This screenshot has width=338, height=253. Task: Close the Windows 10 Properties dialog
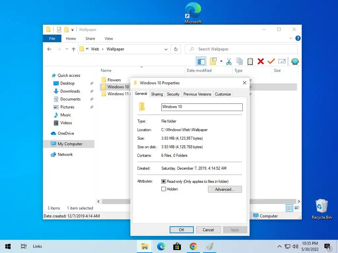[245, 83]
